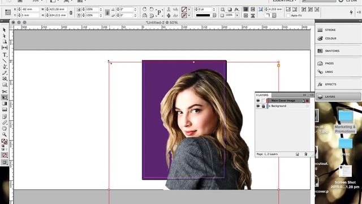Select the Rectangle Frame tool
362x204 pixels.
tap(5, 79)
